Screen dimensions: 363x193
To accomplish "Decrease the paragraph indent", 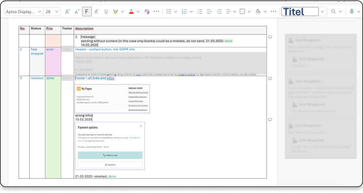I will pyautogui.click(x=209, y=12).
